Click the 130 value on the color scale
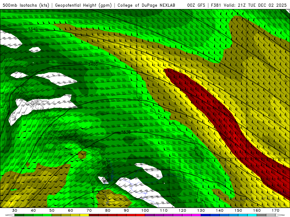The width and height of the screenshot is (290, 217). coord(201,210)
